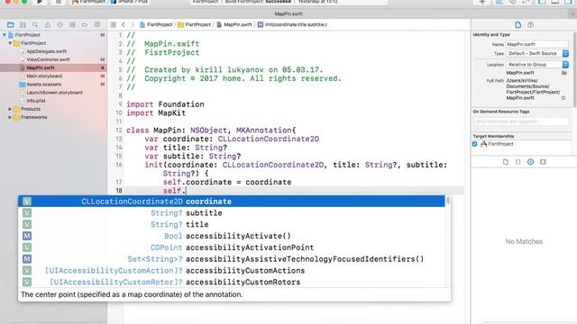Screen dimensions: 577x324
Task: Show the Object library
Action: pyautogui.click(x=531, y=162)
